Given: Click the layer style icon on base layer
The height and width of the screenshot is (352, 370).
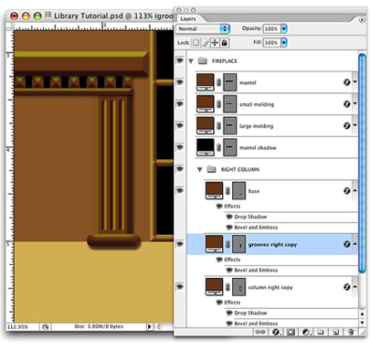Looking at the screenshot, I should click(x=347, y=191).
